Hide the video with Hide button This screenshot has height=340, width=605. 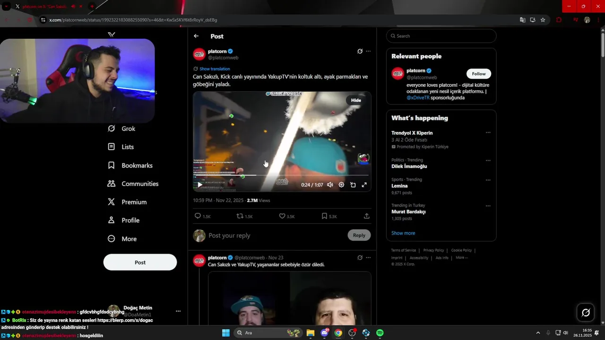click(356, 100)
